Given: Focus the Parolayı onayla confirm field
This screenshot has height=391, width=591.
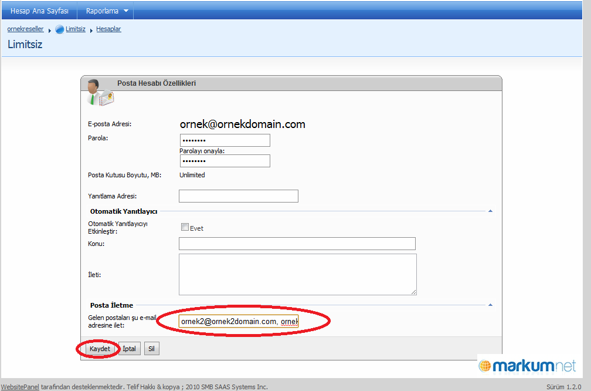Looking at the screenshot, I should pos(225,161).
